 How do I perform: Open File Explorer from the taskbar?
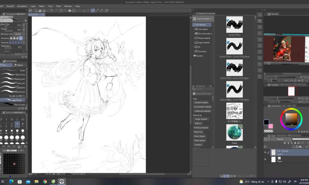tap(37, 181)
